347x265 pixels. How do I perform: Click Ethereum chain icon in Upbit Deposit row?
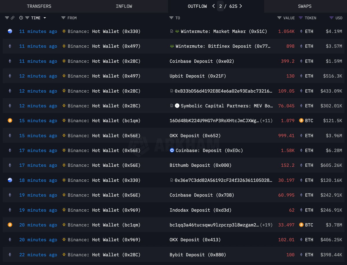click(10, 76)
